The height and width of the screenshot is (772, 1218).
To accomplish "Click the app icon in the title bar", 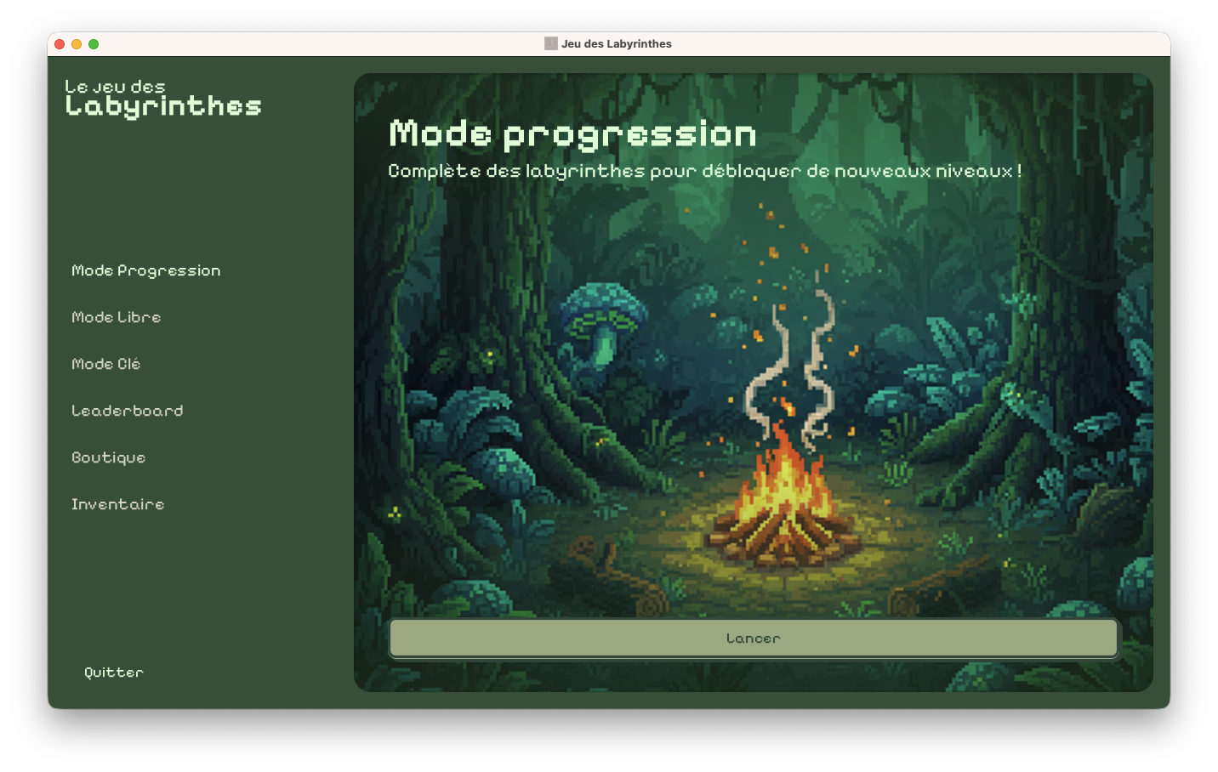I will [x=550, y=43].
